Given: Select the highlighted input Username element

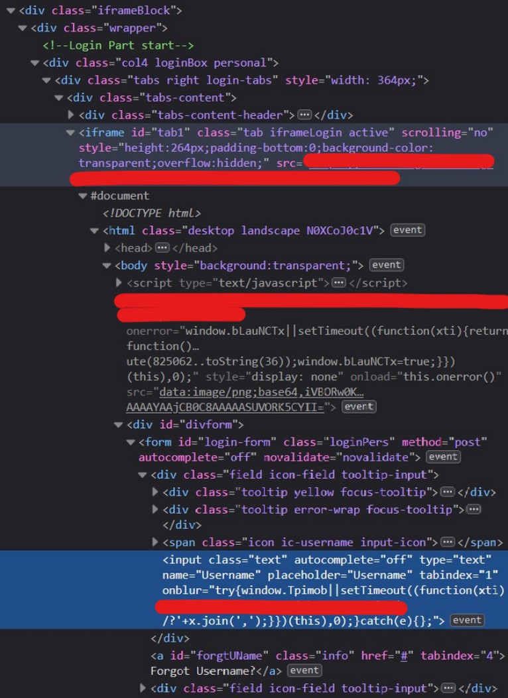Looking at the screenshot, I should [254, 590].
